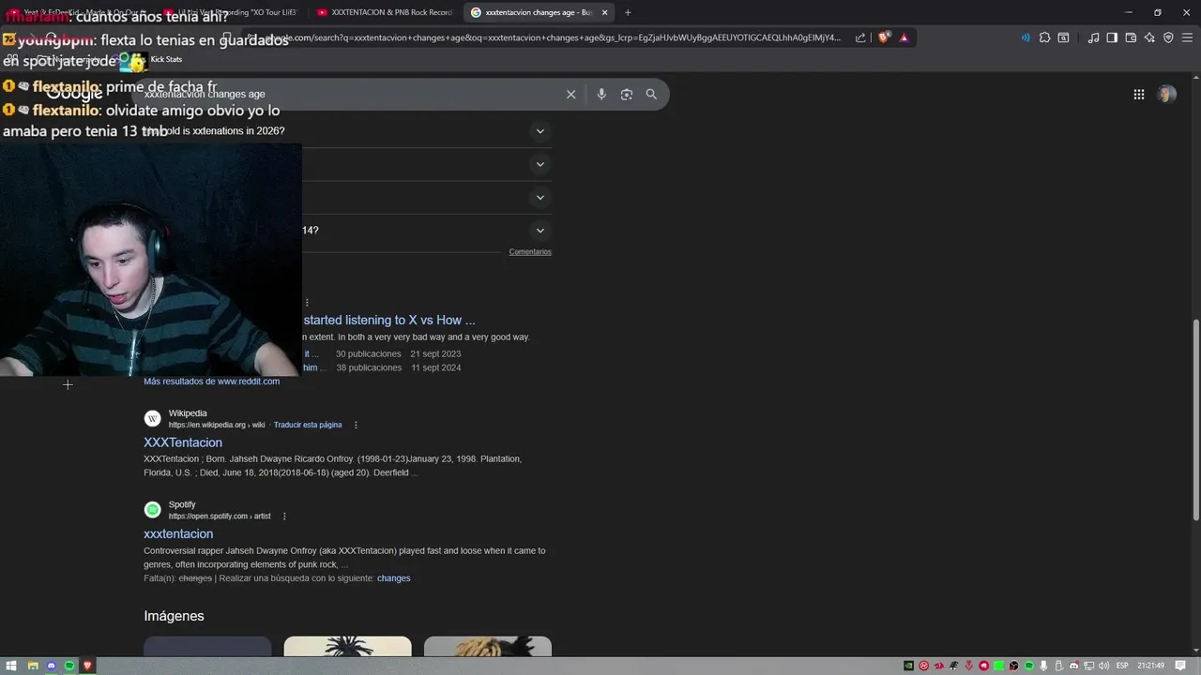Open Brave browser taskbar icon
The height and width of the screenshot is (675, 1201).
coord(88,666)
